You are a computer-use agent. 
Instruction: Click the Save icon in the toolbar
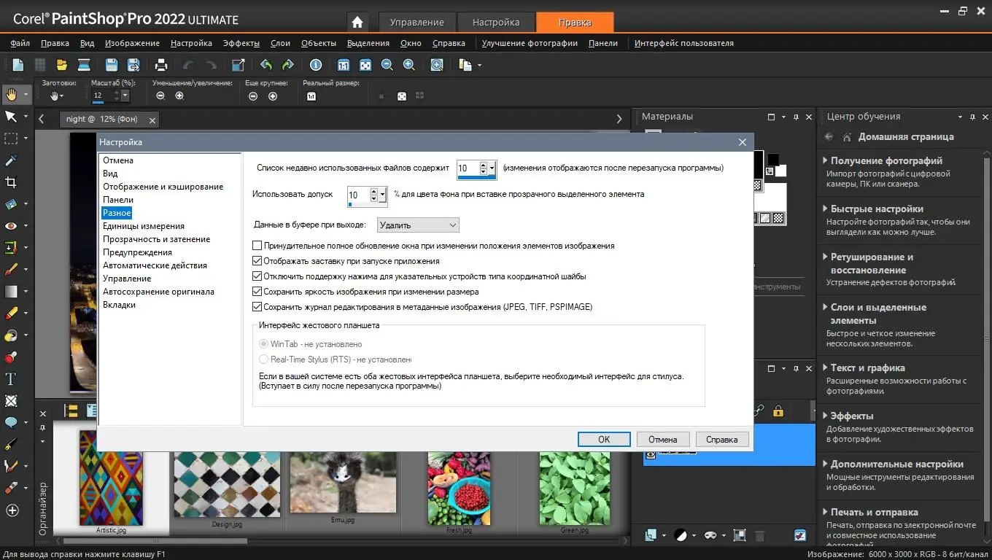coord(110,65)
